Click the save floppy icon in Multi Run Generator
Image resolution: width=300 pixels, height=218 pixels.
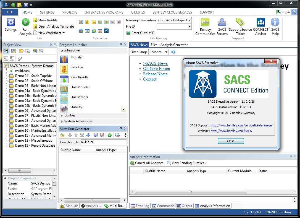96,135
